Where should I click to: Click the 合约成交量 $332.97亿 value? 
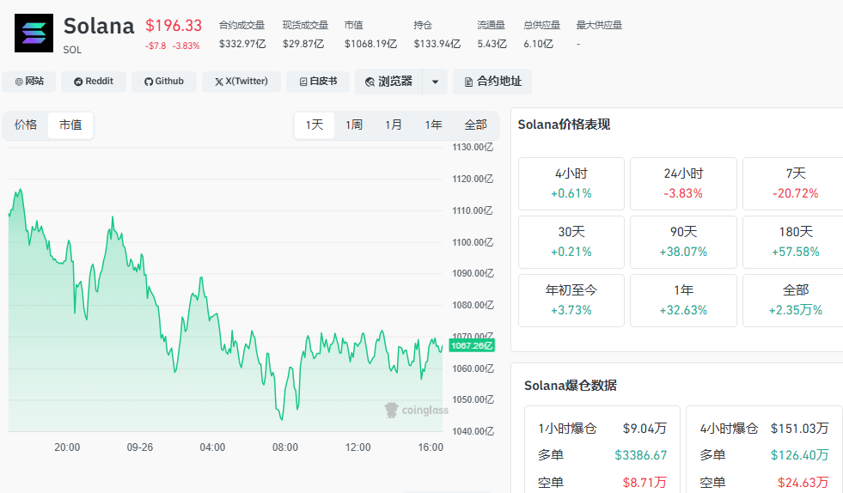[x=242, y=44]
